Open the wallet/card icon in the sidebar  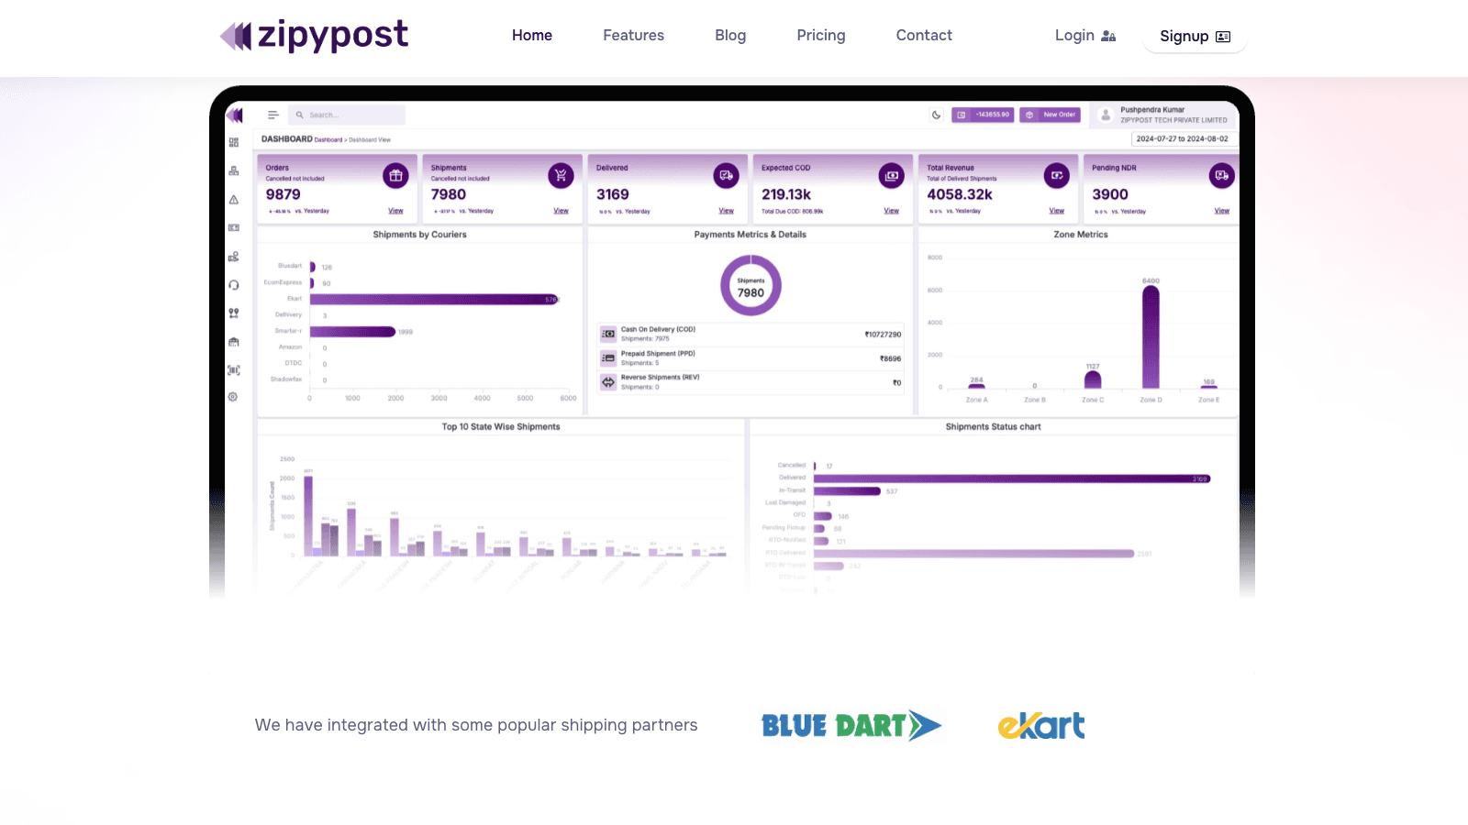click(x=233, y=227)
